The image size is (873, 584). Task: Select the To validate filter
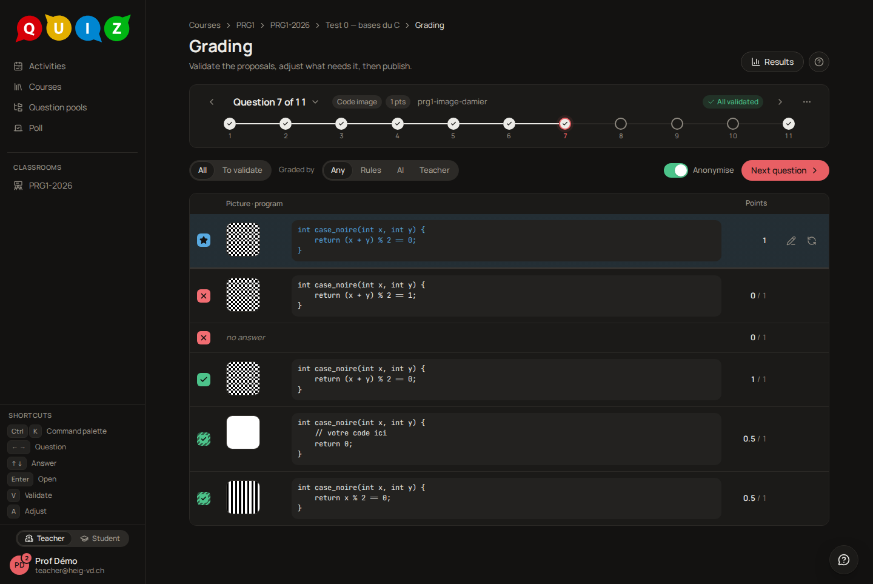[x=242, y=170]
